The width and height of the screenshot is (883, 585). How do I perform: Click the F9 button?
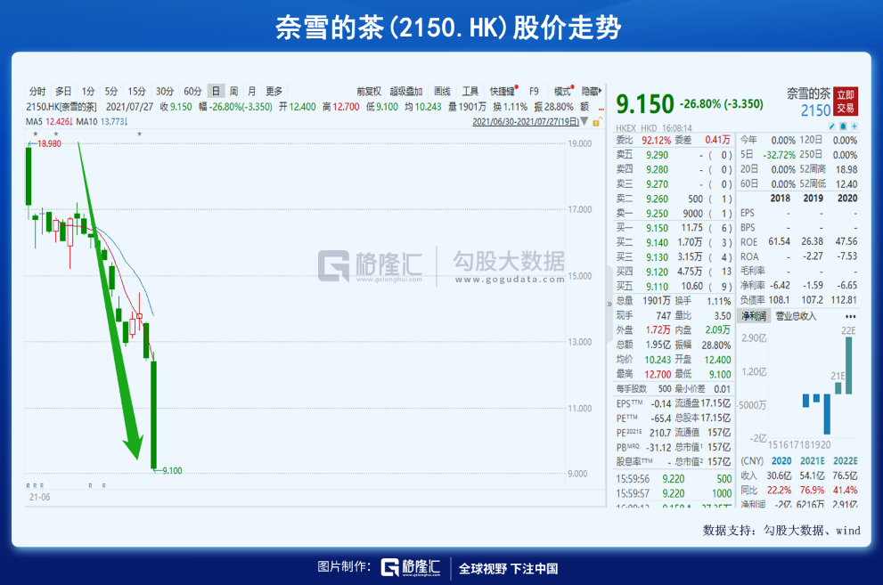pyautogui.click(x=534, y=91)
